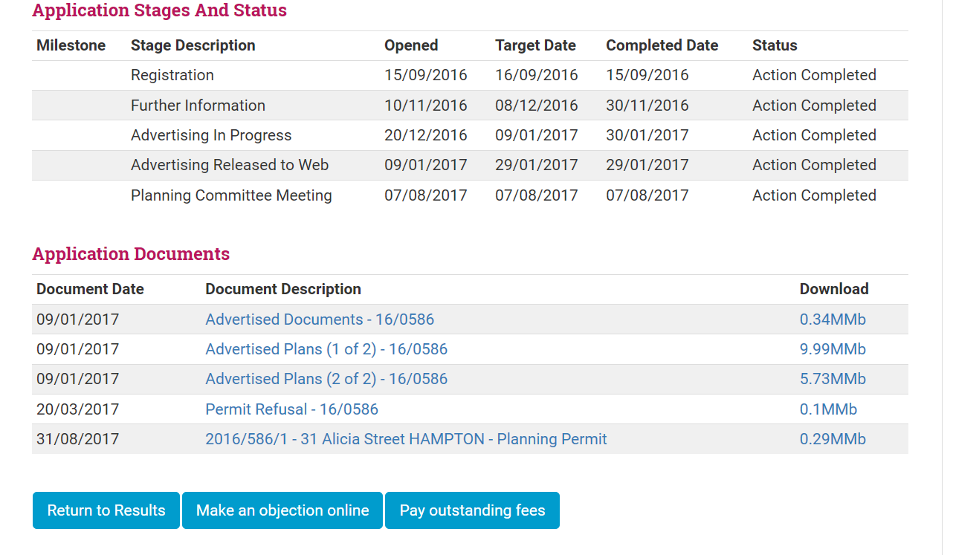
Task: Open 31 Alicia Street HAMPTON Planning Permit link
Action: 406,439
